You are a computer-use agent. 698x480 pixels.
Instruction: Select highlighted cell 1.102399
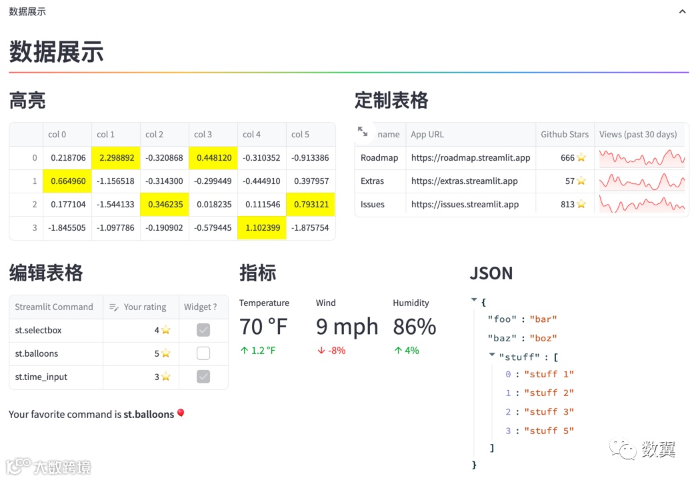tap(262, 227)
